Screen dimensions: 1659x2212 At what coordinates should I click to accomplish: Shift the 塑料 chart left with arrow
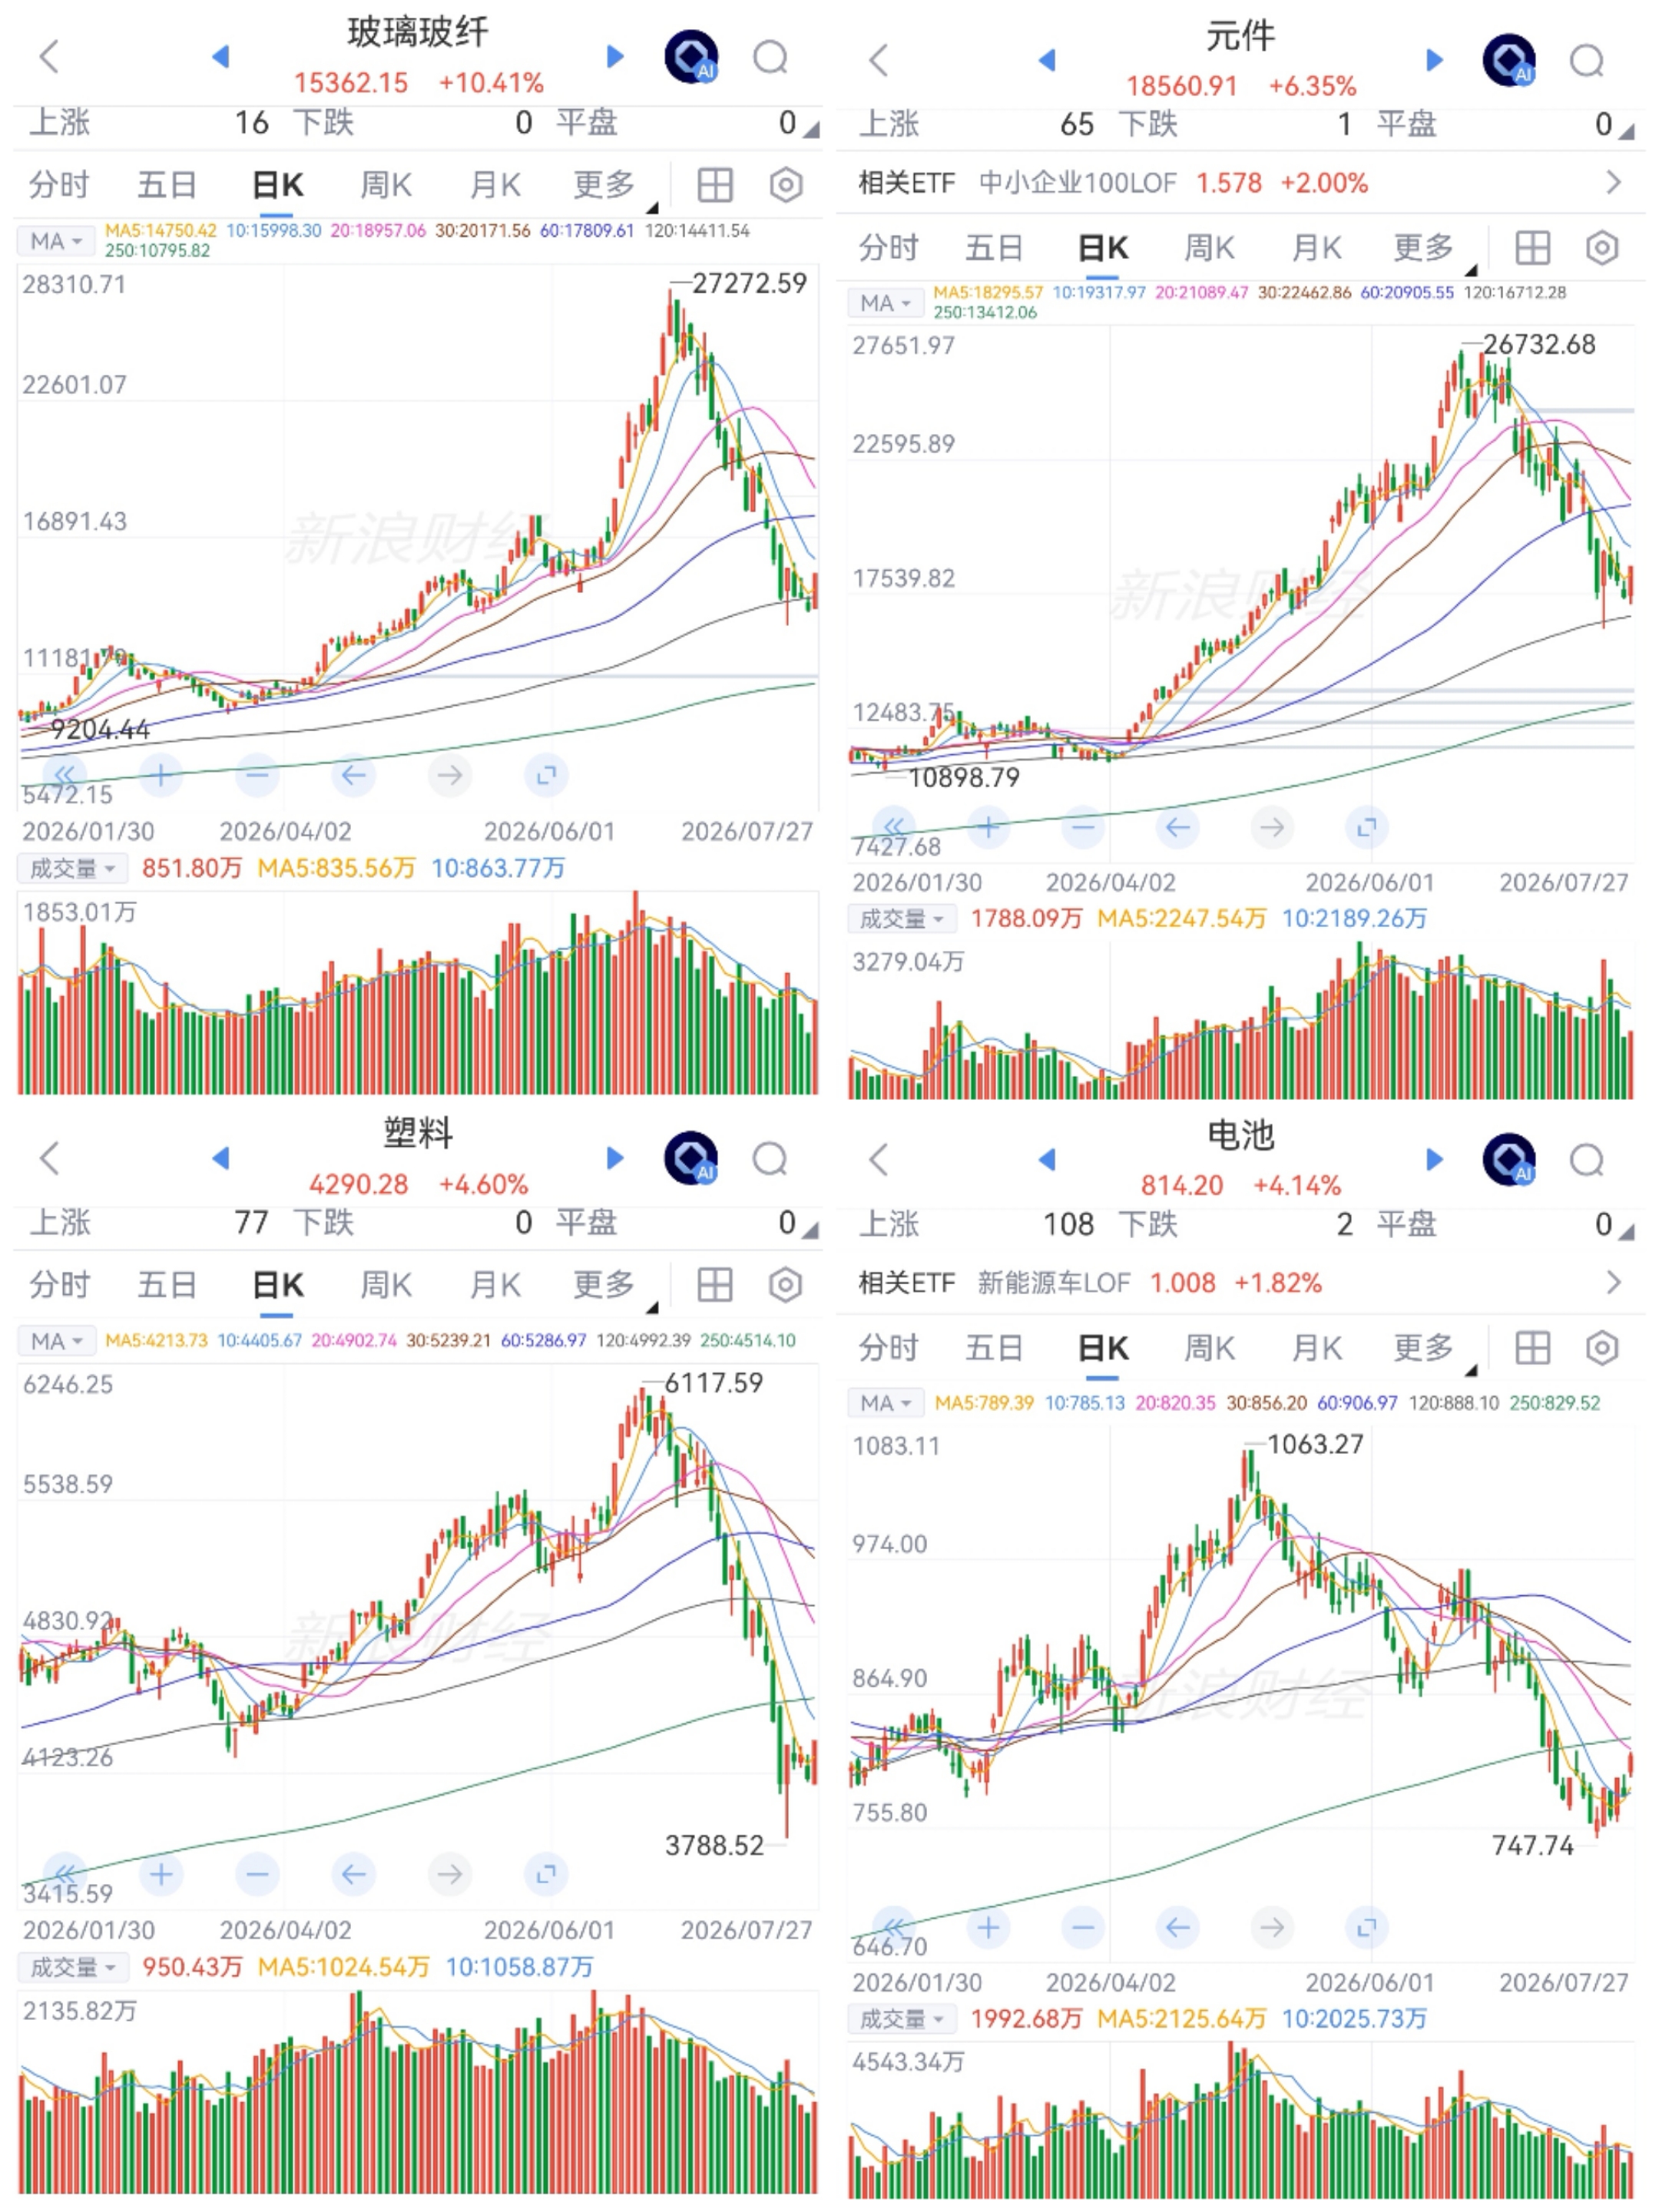pos(353,1874)
